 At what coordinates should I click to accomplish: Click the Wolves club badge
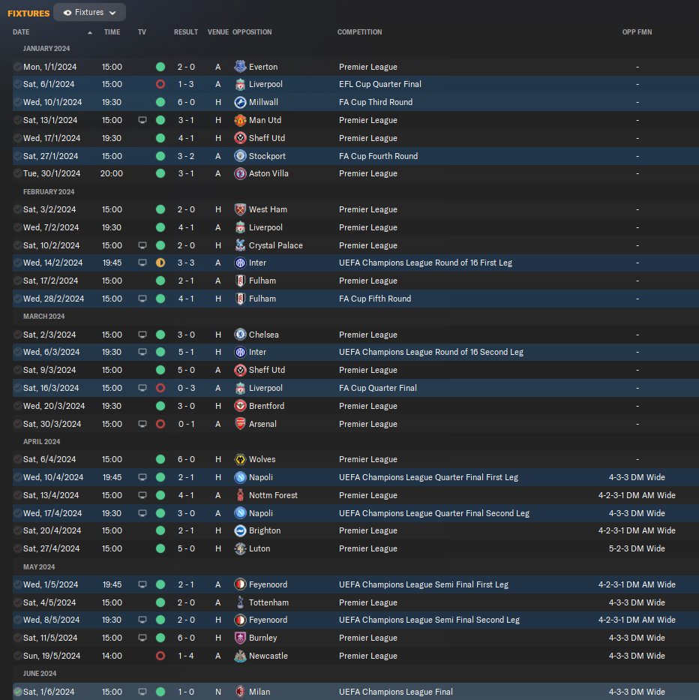(240, 459)
